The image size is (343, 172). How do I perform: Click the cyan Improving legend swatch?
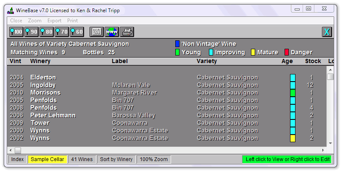click(211, 52)
